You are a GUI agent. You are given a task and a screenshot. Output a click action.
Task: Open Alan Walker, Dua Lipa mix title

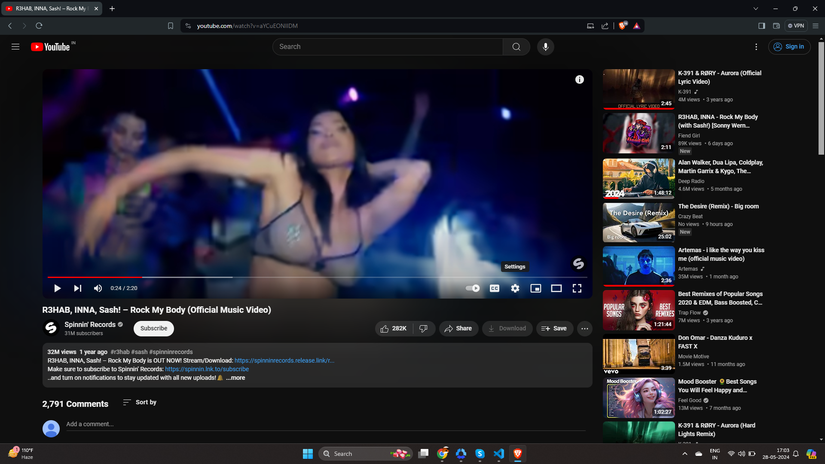click(x=720, y=167)
